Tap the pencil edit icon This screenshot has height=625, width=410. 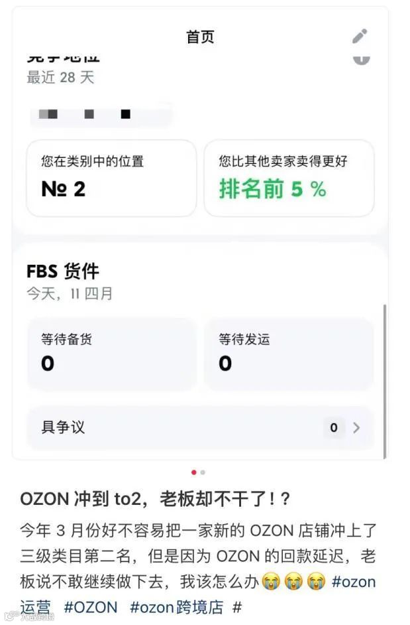point(360,36)
